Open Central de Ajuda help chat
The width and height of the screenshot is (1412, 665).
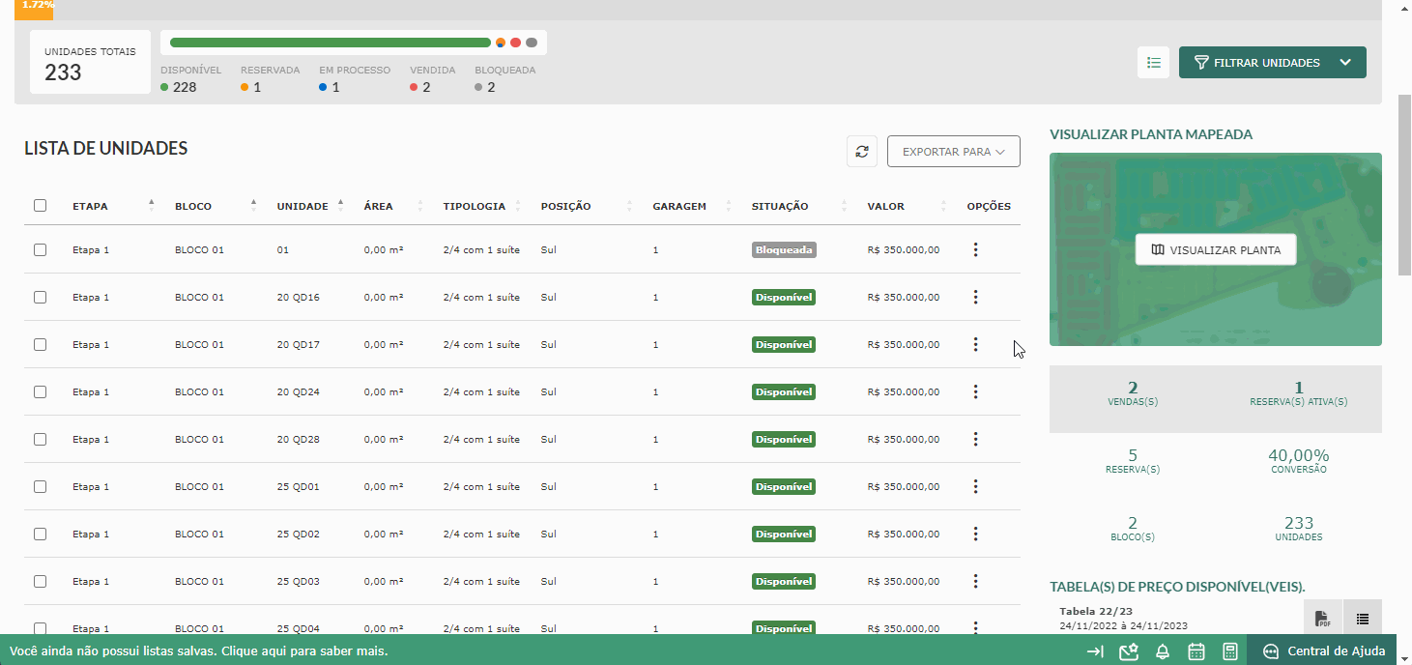(1324, 651)
